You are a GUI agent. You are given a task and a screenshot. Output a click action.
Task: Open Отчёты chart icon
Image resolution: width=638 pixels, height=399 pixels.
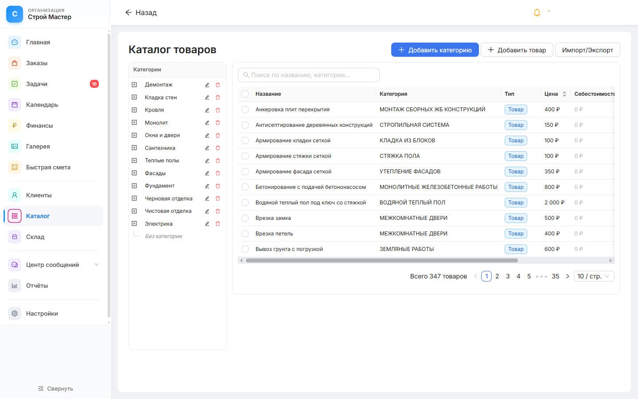coord(15,286)
